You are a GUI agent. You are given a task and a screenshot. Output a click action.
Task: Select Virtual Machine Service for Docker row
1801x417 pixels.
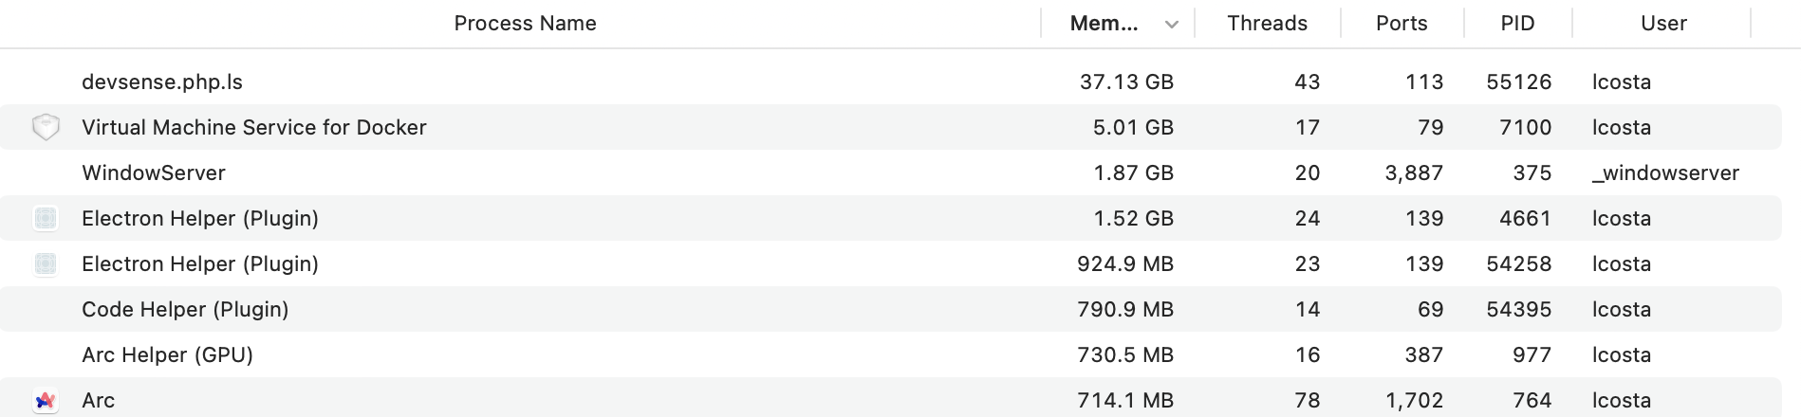[254, 128]
